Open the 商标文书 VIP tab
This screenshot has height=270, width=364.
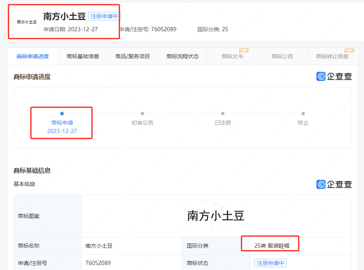coord(232,56)
